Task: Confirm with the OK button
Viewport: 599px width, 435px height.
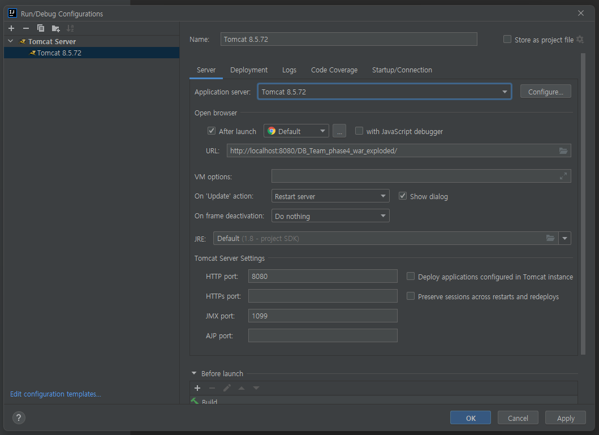Action: tap(471, 418)
